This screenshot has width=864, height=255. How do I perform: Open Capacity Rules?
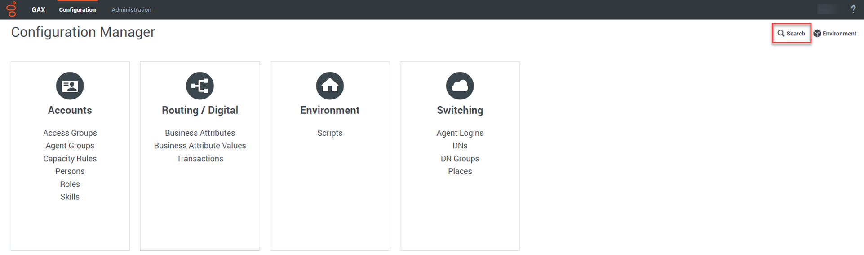[x=70, y=159]
